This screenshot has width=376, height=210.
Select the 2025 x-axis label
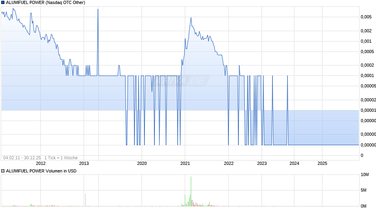coord(322,163)
